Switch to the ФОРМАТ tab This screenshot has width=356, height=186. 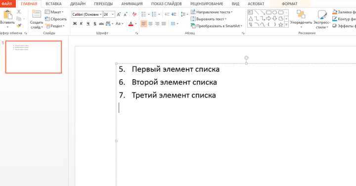[289, 4]
